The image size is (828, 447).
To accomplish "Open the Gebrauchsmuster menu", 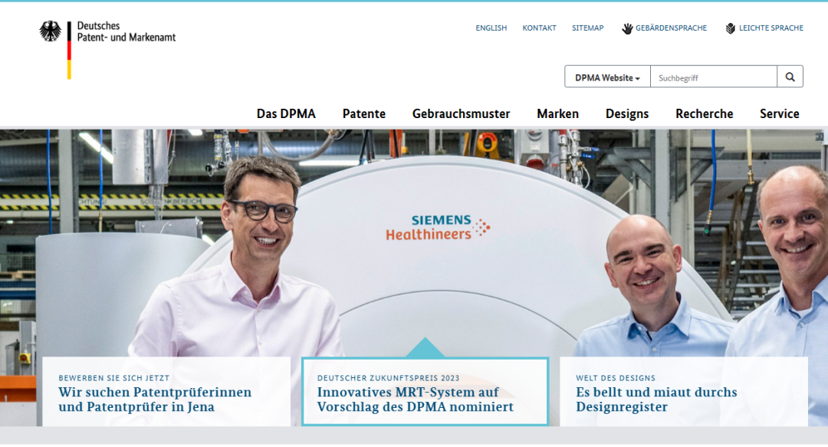I will click(x=461, y=113).
